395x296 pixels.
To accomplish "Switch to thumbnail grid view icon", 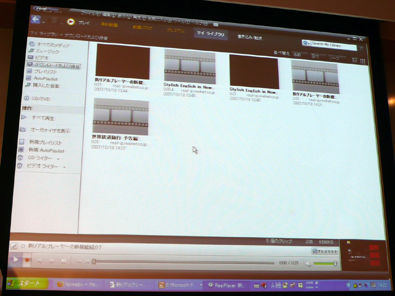I will 363,61.
